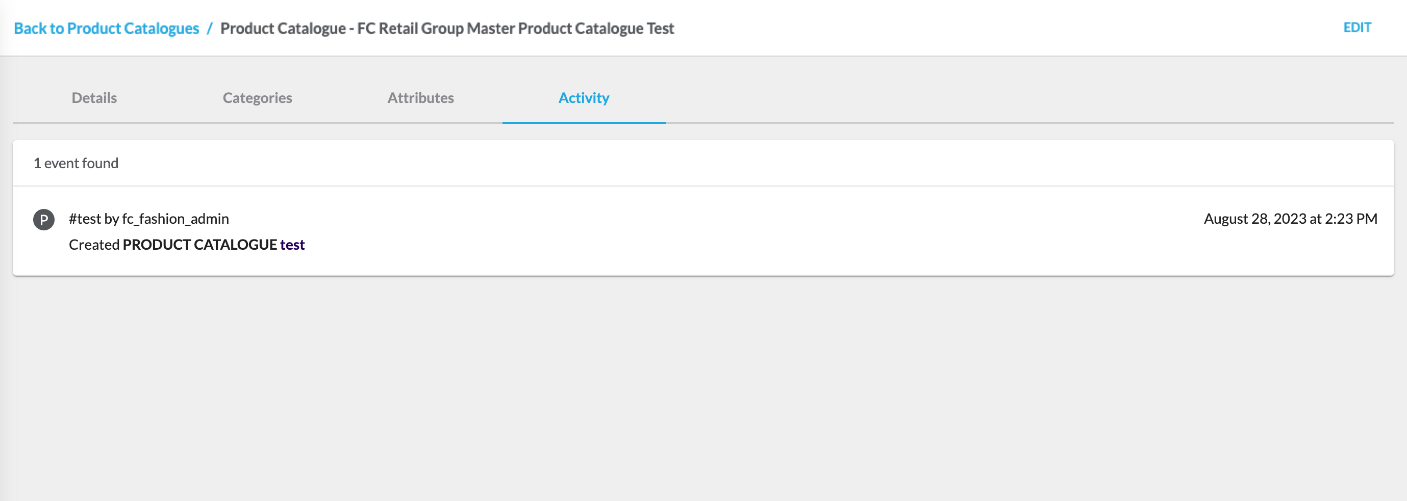Viewport: 1407px width, 501px height.
Task: Select the Attributes tab
Action: point(420,98)
